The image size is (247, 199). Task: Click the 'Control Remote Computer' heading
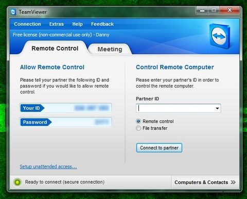(175, 67)
